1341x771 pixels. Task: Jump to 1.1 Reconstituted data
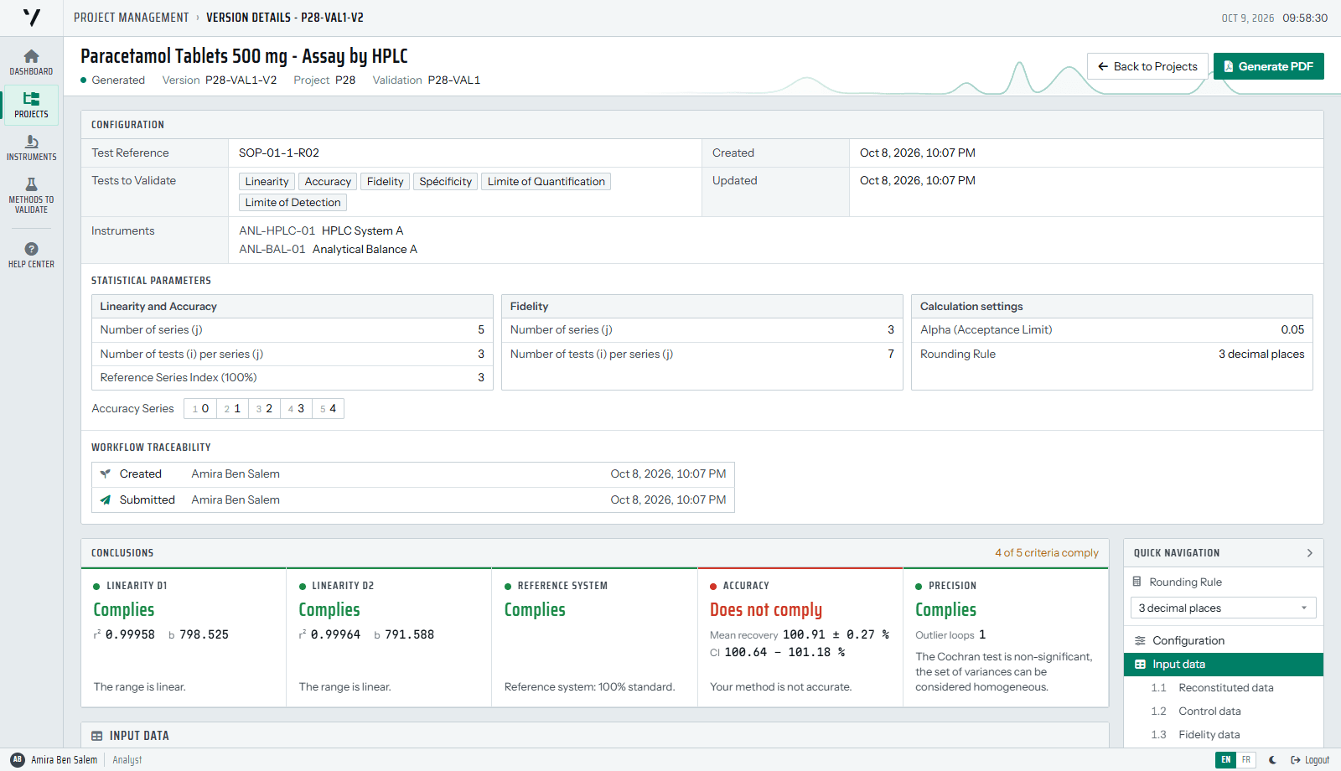[x=1223, y=687]
